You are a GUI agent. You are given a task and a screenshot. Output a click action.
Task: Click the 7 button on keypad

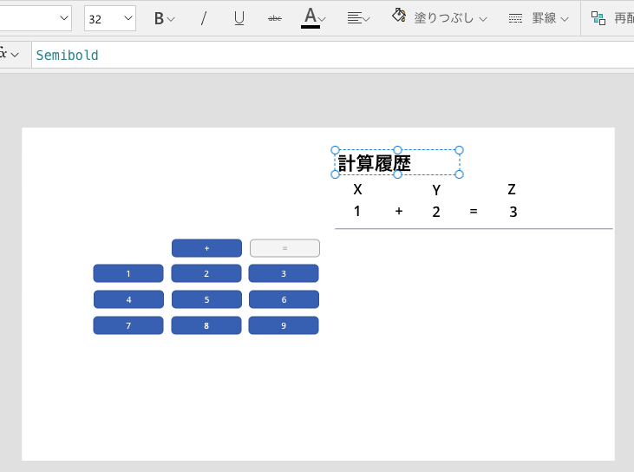[128, 325]
